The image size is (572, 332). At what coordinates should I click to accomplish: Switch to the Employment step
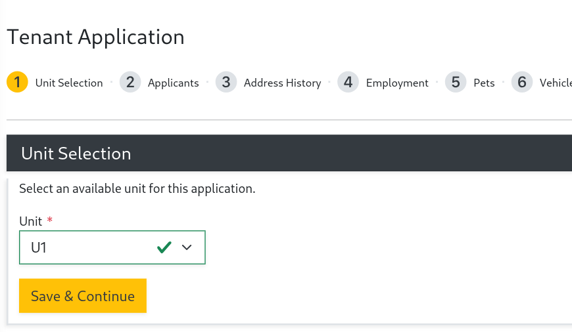[x=397, y=83]
